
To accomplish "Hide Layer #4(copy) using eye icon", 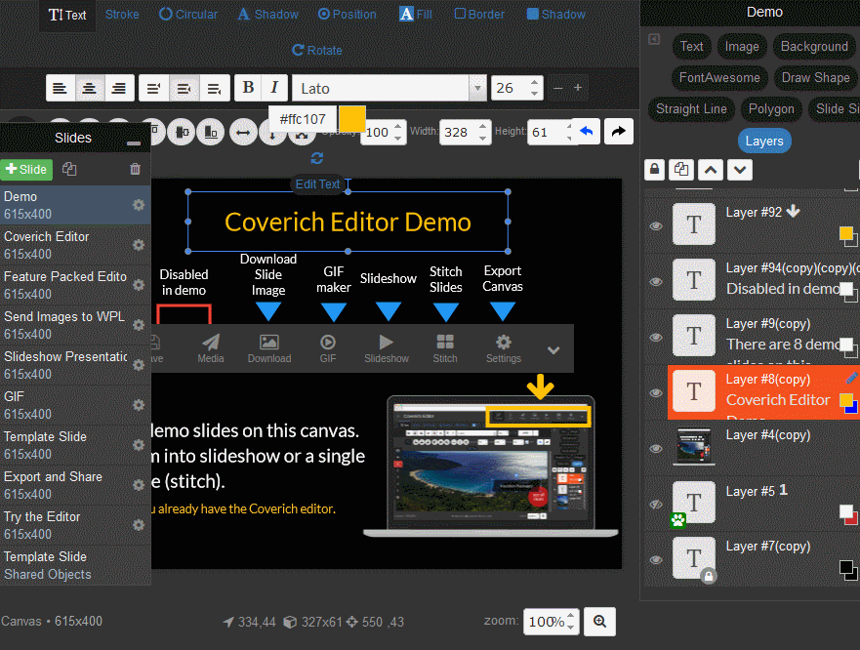I will pos(656,448).
